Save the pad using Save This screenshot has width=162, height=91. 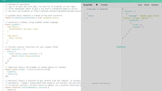(x=140, y=5)
